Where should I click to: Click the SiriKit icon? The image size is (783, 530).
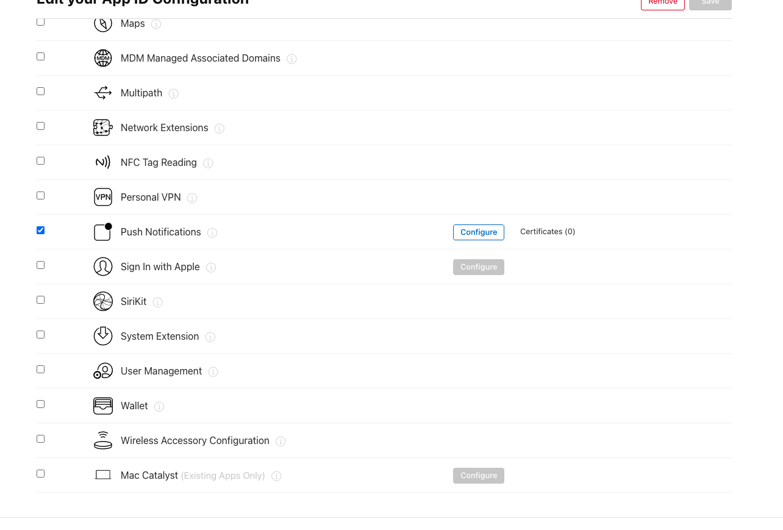point(103,301)
